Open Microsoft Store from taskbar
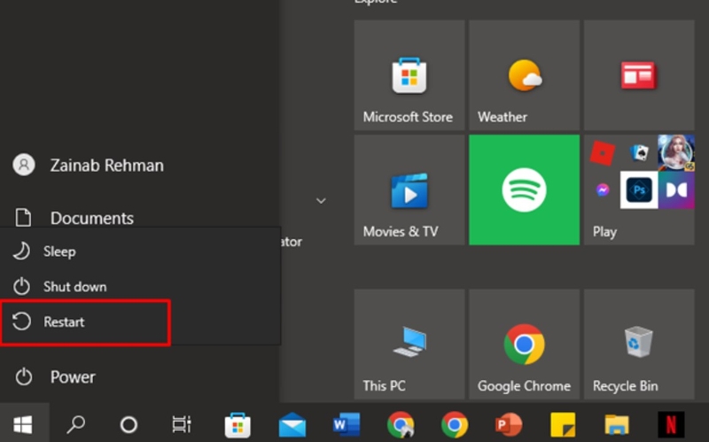 coord(238,424)
